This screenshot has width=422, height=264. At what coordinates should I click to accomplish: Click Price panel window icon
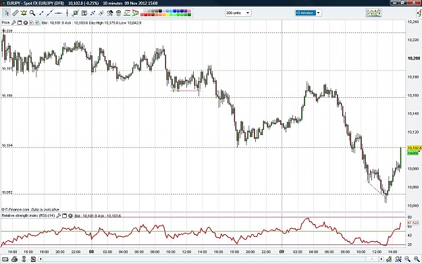20,23
